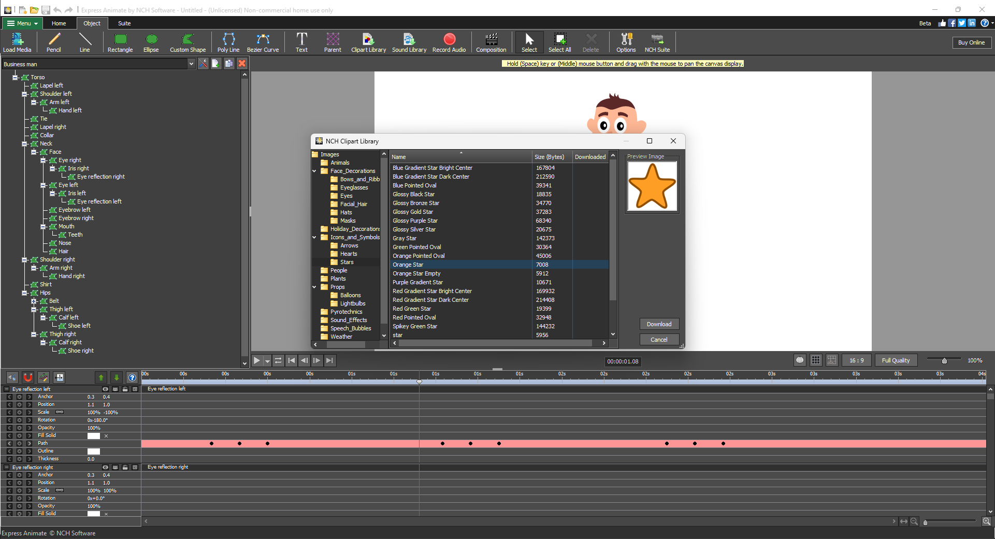
Task: Toggle keyframe marker for Eye reflection left Position
Action: click(x=20, y=404)
